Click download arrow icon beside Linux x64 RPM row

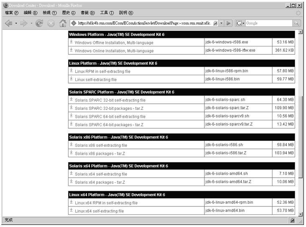[71, 202]
